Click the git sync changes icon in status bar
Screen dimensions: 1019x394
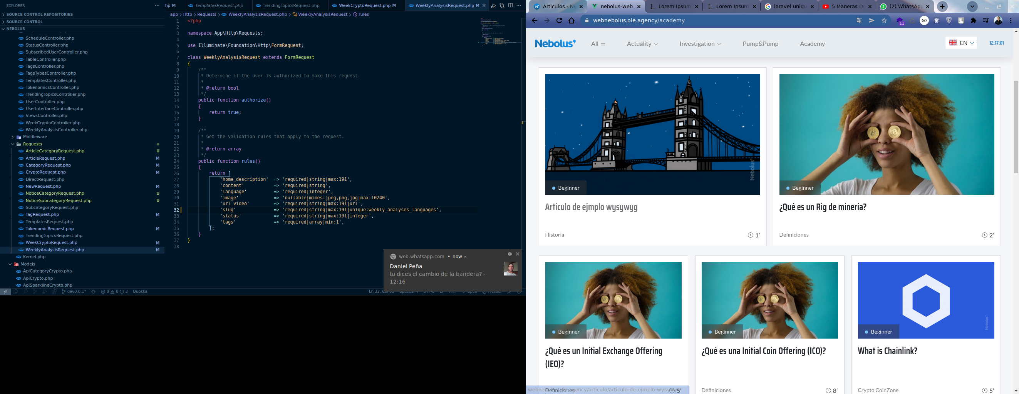(x=93, y=292)
